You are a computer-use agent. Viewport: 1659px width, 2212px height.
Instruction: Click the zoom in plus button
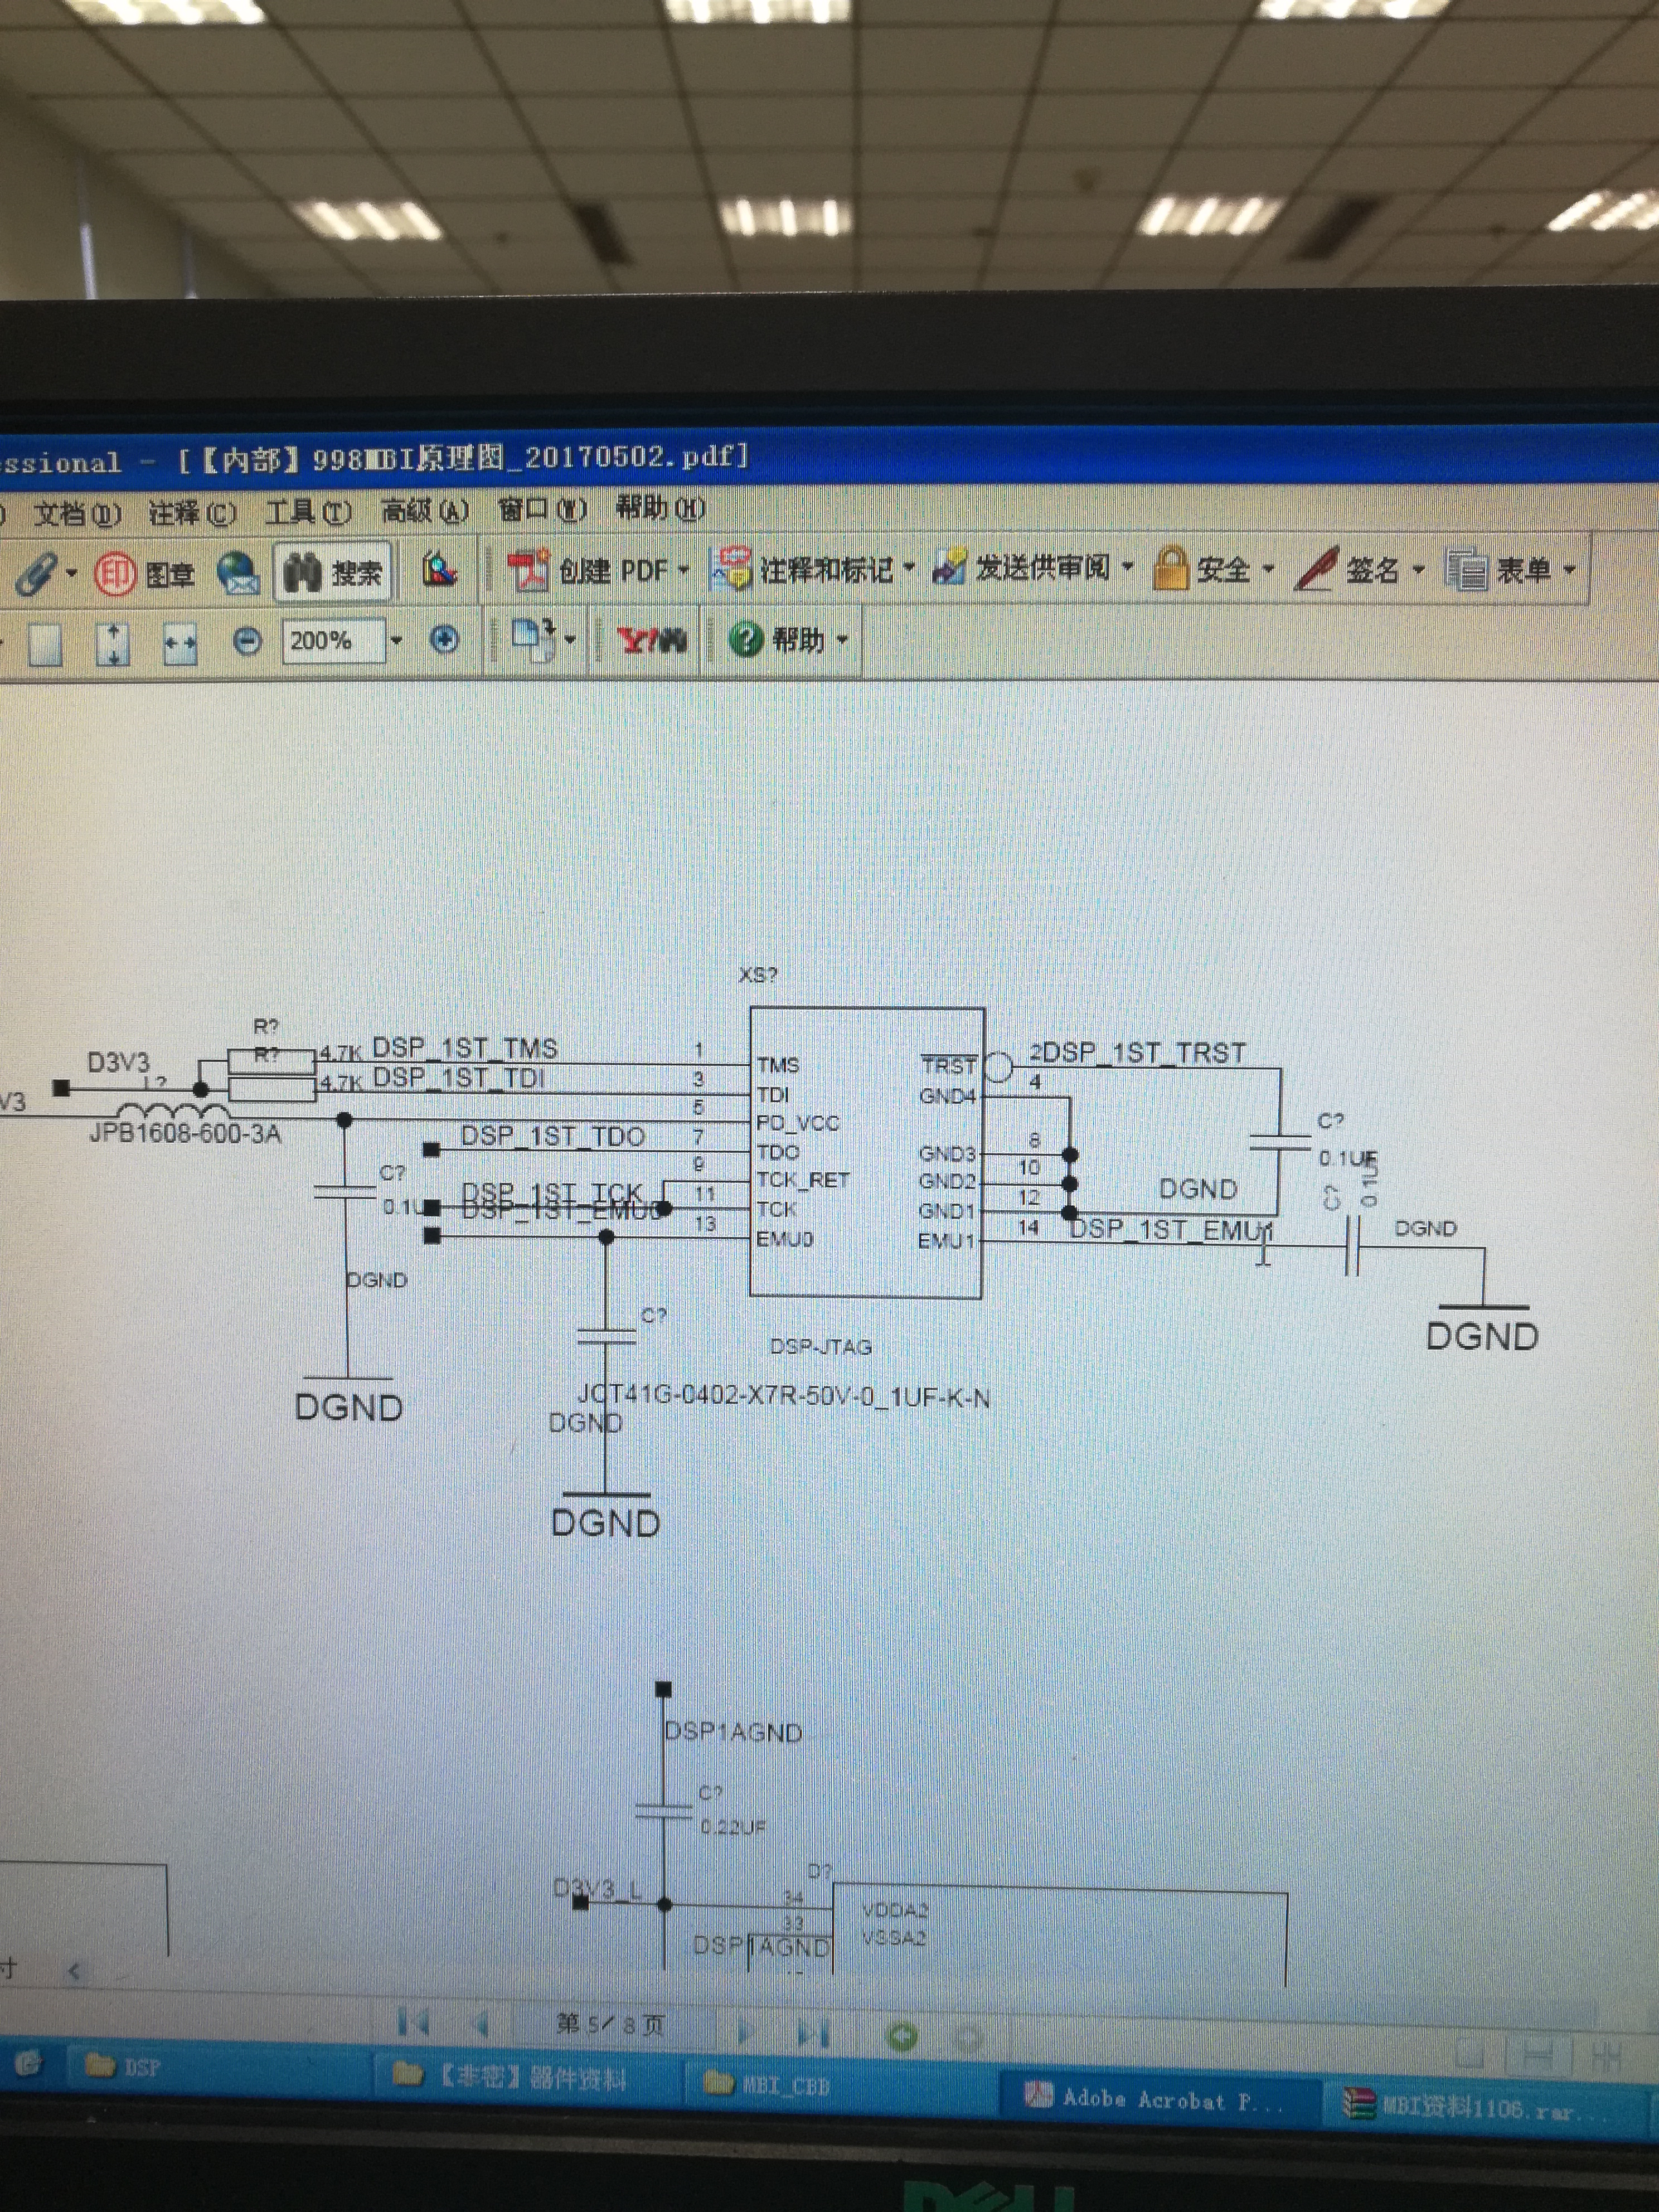coord(444,640)
